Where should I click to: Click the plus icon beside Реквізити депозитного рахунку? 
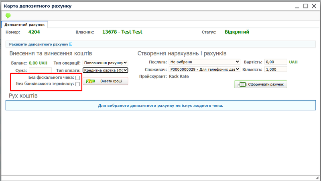pyautogui.click(x=71, y=45)
